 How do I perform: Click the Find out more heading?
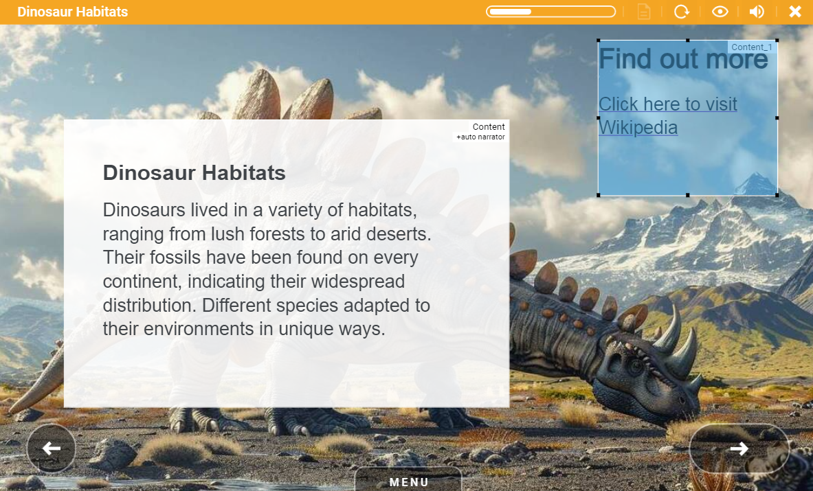click(683, 58)
